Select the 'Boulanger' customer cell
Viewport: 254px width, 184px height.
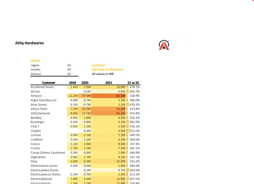(38, 122)
